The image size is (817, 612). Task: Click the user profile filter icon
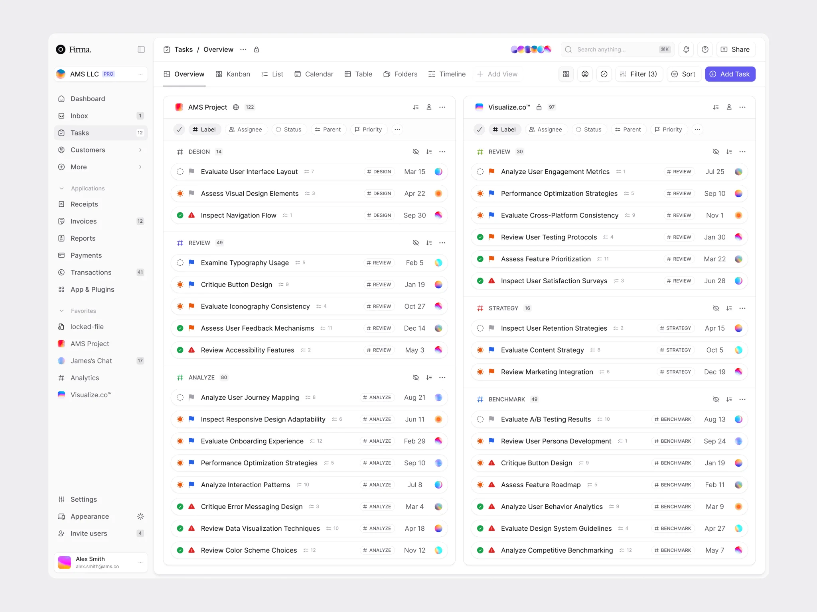coord(585,74)
